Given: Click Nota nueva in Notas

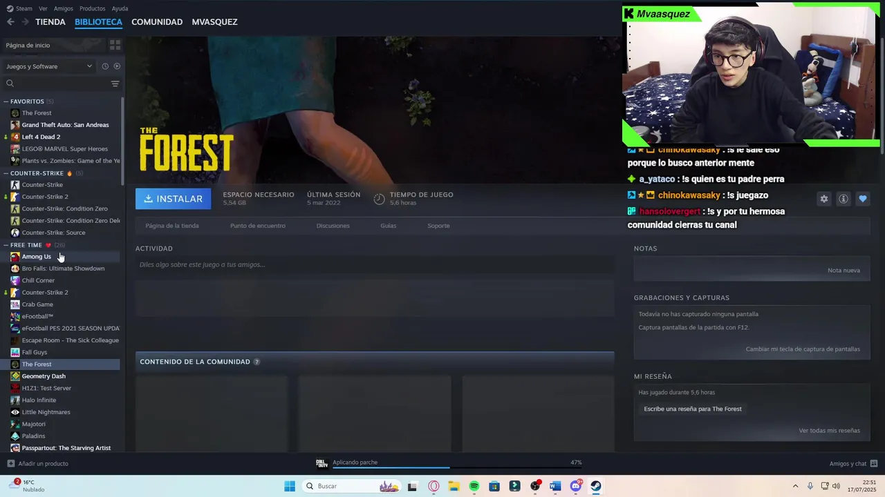Looking at the screenshot, I should tap(844, 270).
